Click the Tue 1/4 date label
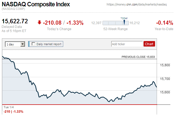Screen dimensions: 175x115 [x=8, y=107]
